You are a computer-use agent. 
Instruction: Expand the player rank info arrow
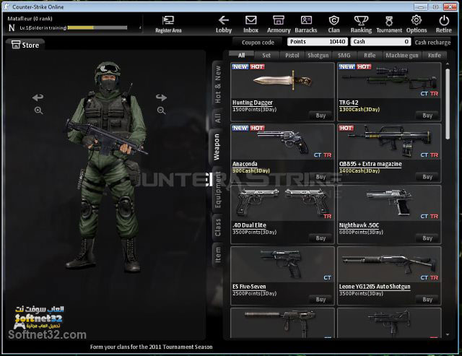click(x=140, y=27)
